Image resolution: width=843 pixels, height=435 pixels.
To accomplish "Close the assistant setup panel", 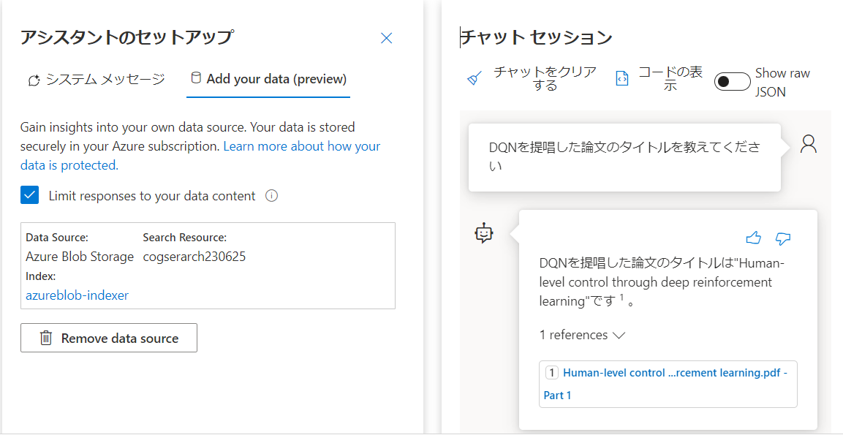I will click(386, 38).
